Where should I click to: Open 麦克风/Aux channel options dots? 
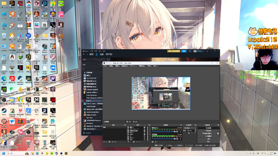180,132
